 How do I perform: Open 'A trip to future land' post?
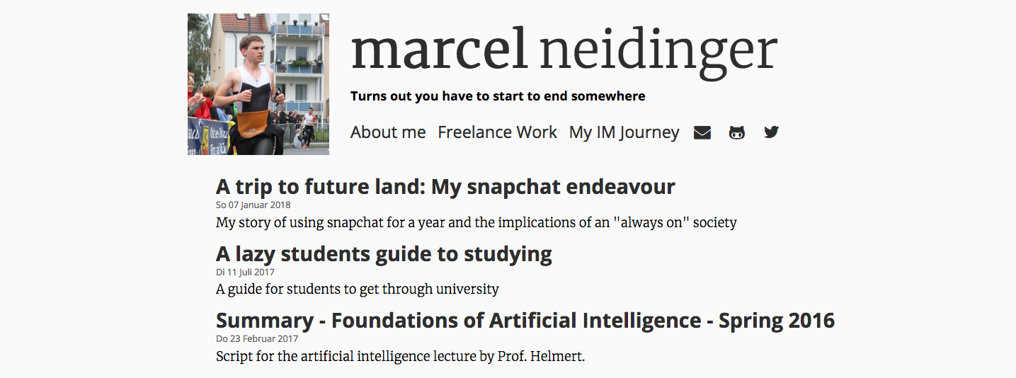point(445,187)
